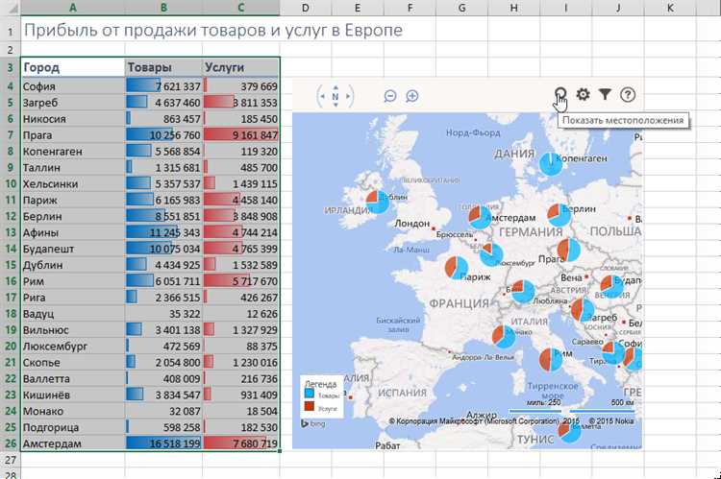This screenshot has width=721, height=479.
Task: Click the Berlin pie chart on map
Action: click(x=559, y=215)
